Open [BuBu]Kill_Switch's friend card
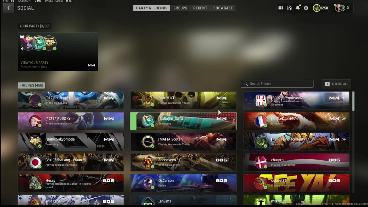Viewport: 368px width, 207px height. tap(183, 121)
